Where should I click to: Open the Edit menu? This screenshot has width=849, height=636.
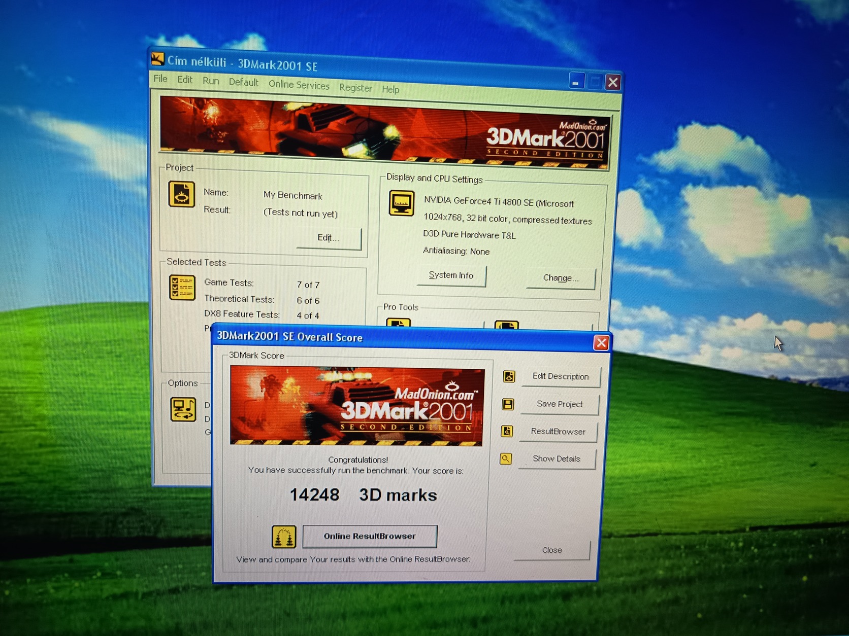tap(185, 80)
